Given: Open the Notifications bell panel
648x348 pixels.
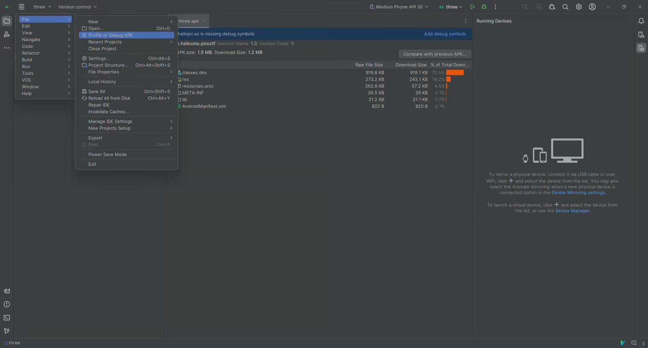Looking at the screenshot, I should click(641, 21).
